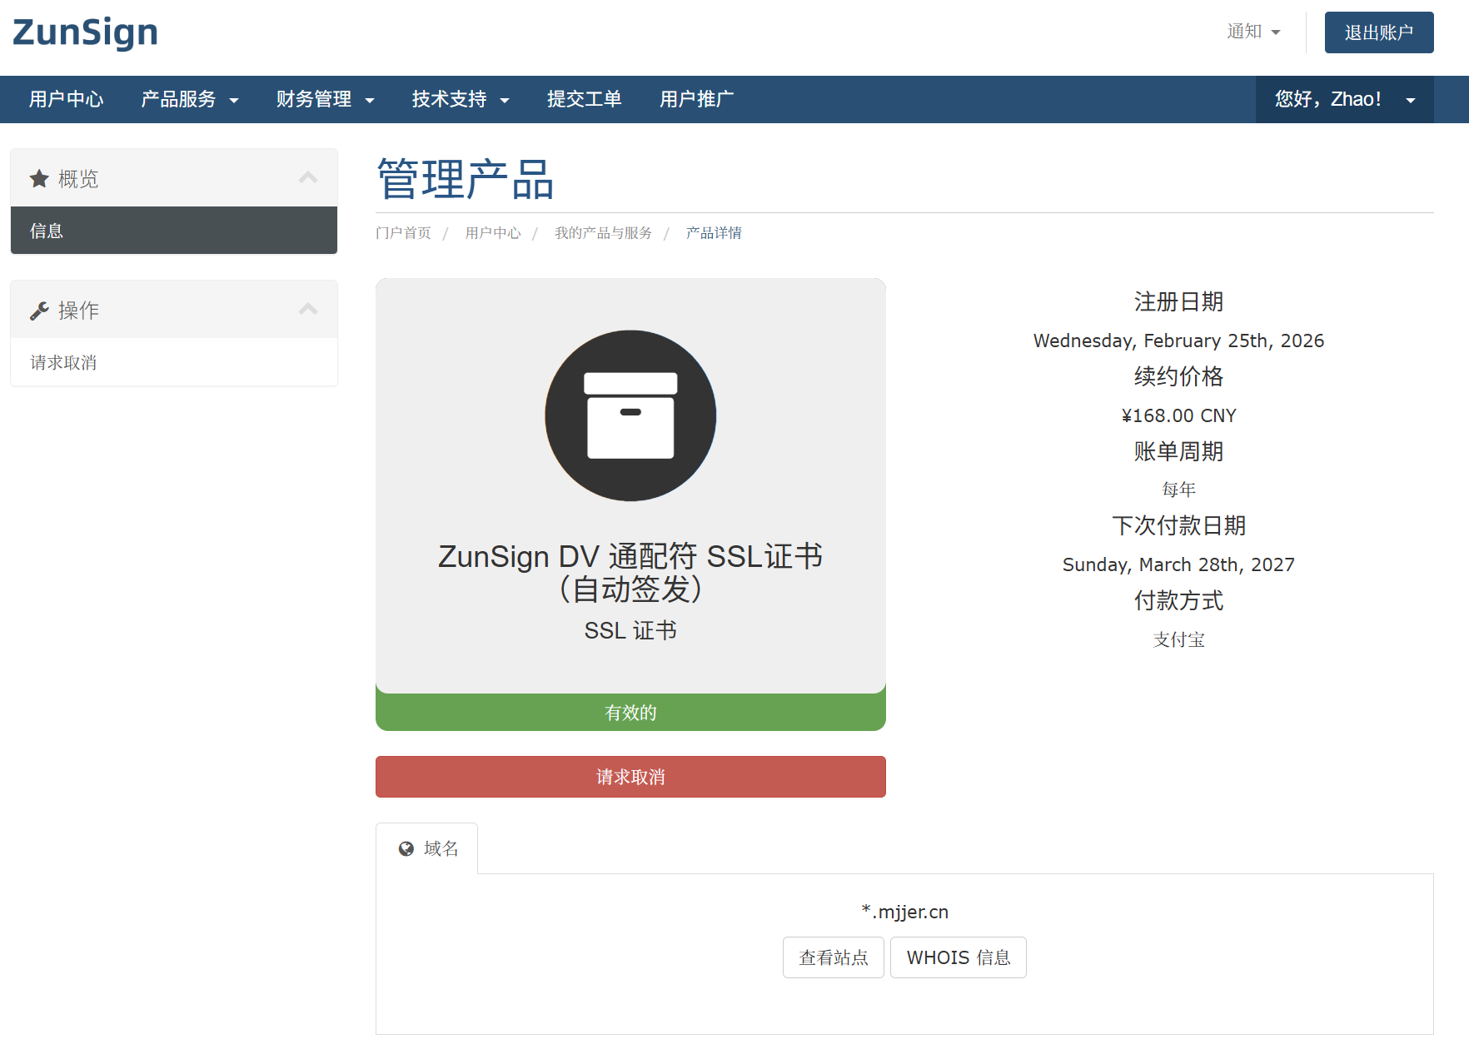Click the red 请求取消 button

[630, 777]
